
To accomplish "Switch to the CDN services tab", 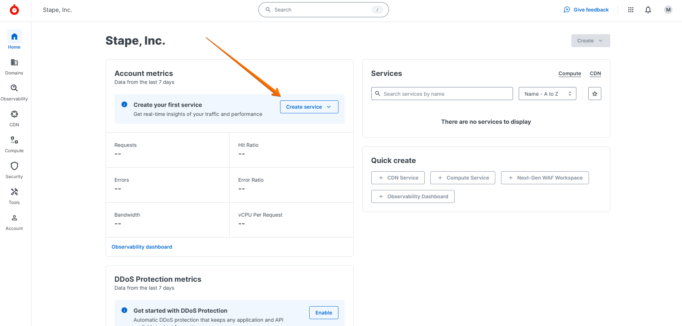I will (595, 73).
